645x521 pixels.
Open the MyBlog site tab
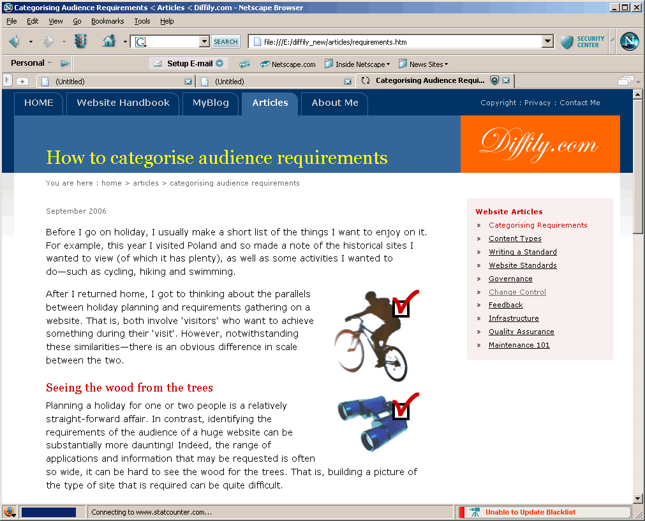(210, 103)
